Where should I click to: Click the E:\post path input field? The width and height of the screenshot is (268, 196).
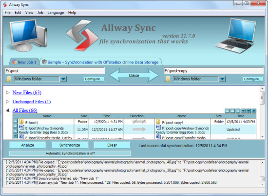55,71
